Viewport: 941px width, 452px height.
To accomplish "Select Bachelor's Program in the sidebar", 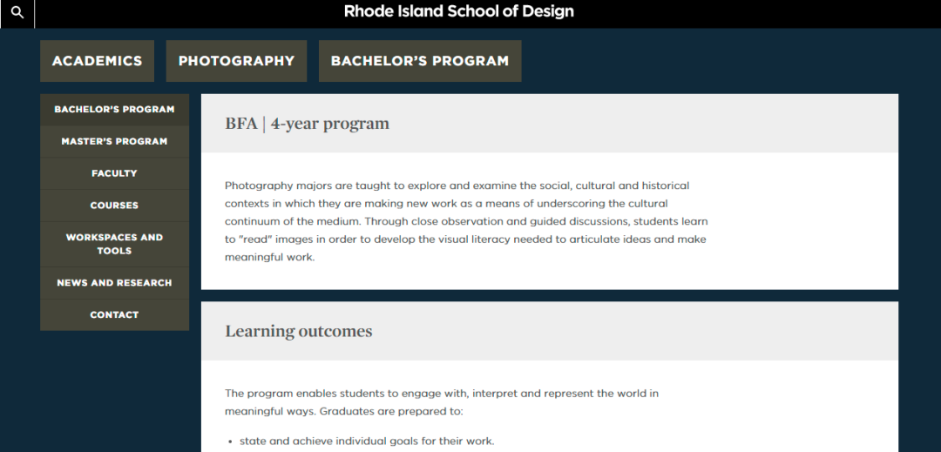I will [115, 110].
